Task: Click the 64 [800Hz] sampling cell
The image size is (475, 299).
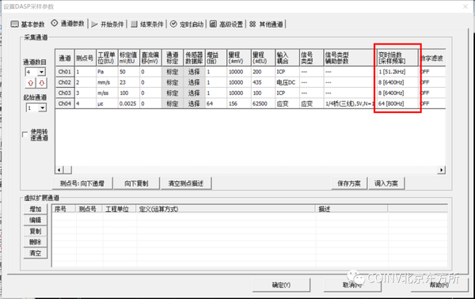Action: pyautogui.click(x=397, y=104)
